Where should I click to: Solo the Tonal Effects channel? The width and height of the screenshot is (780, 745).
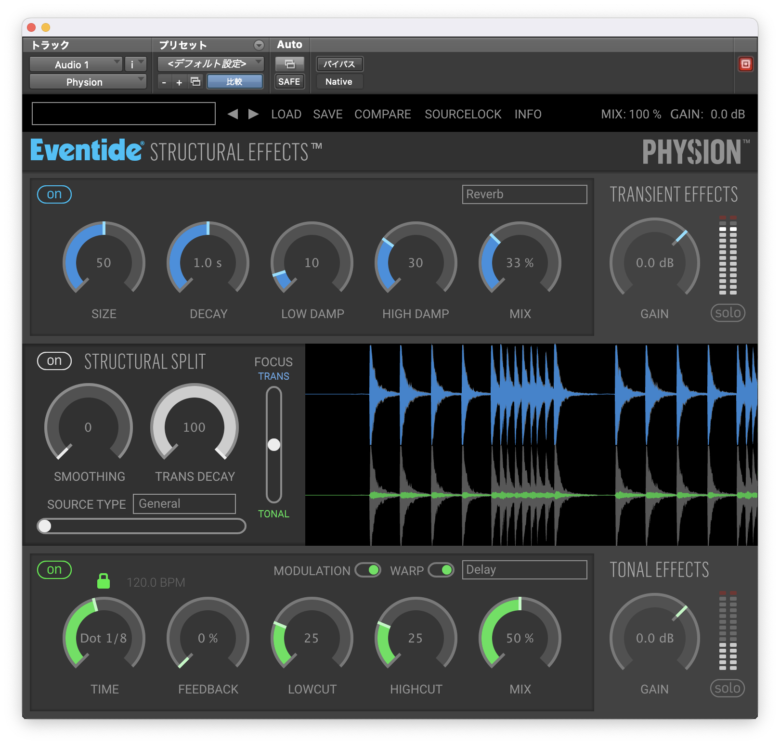728,688
